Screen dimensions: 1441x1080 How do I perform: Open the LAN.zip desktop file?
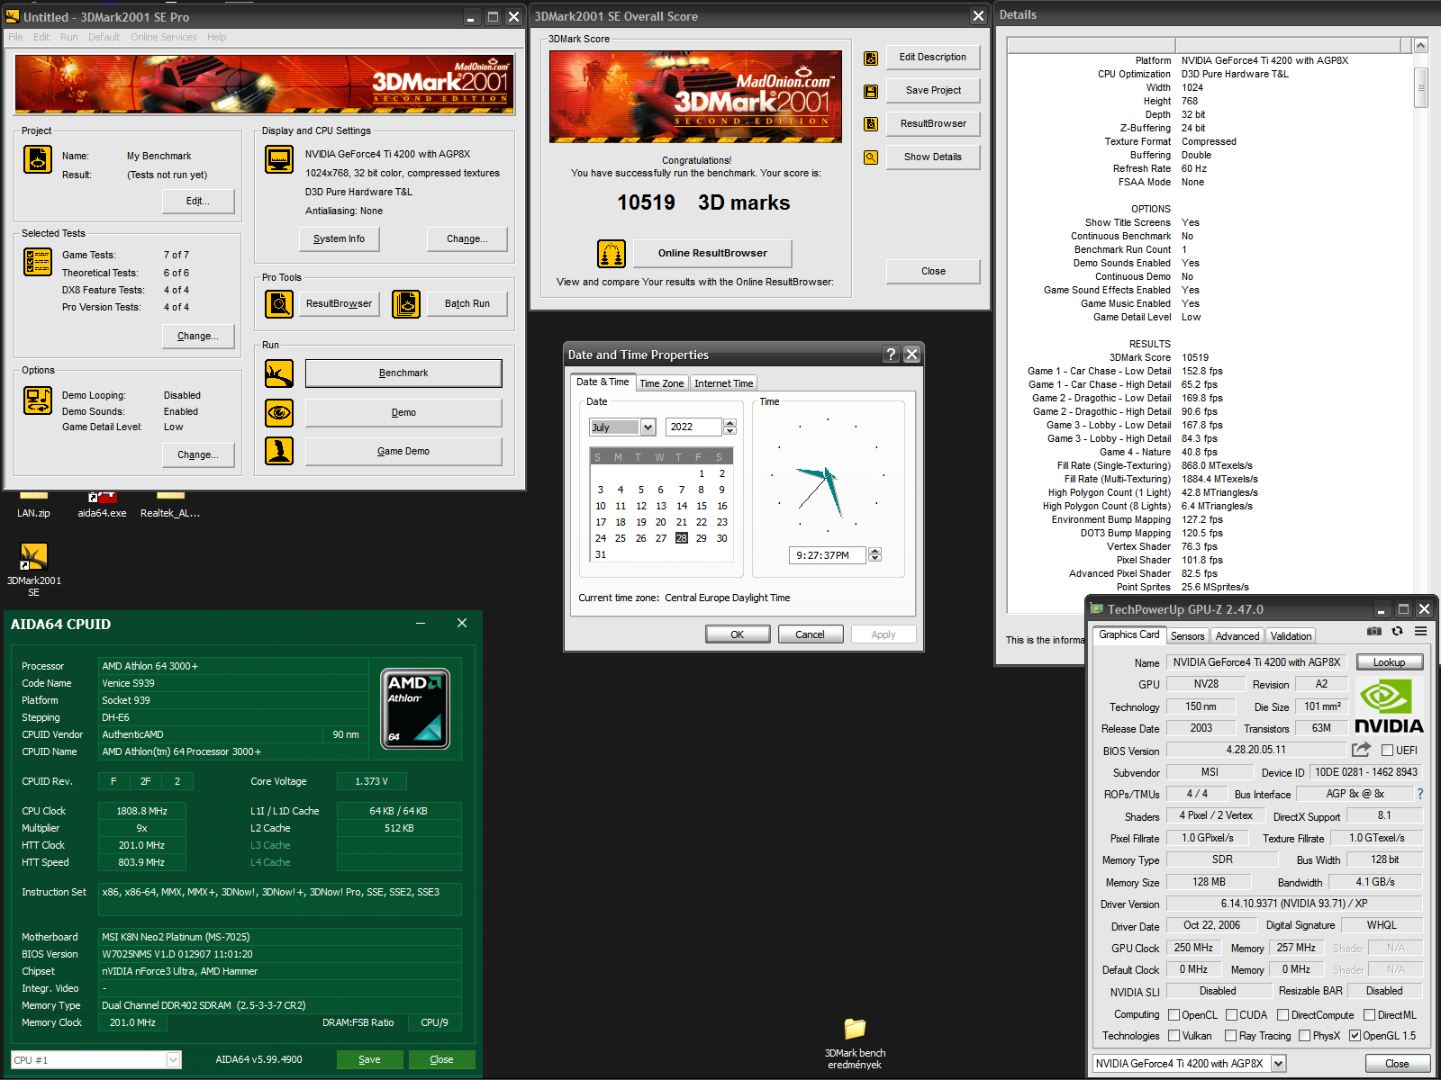pyautogui.click(x=33, y=506)
